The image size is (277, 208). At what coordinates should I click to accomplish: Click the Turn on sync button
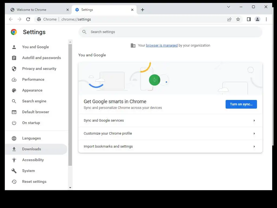(x=241, y=104)
